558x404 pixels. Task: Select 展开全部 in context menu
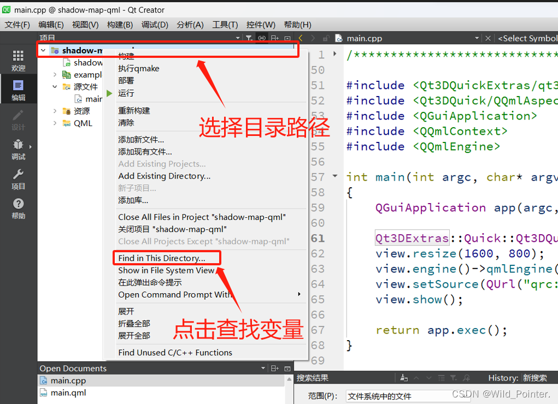(x=134, y=336)
